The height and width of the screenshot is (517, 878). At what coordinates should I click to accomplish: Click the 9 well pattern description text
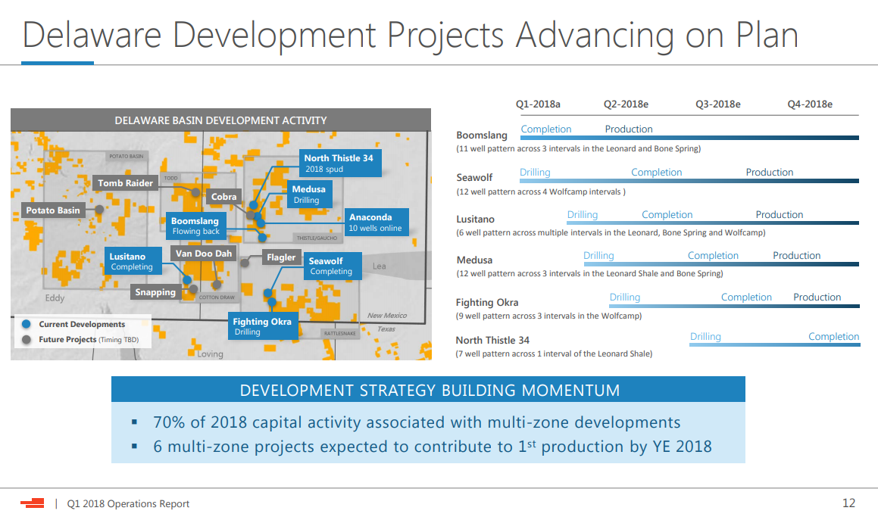pyautogui.click(x=548, y=316)
